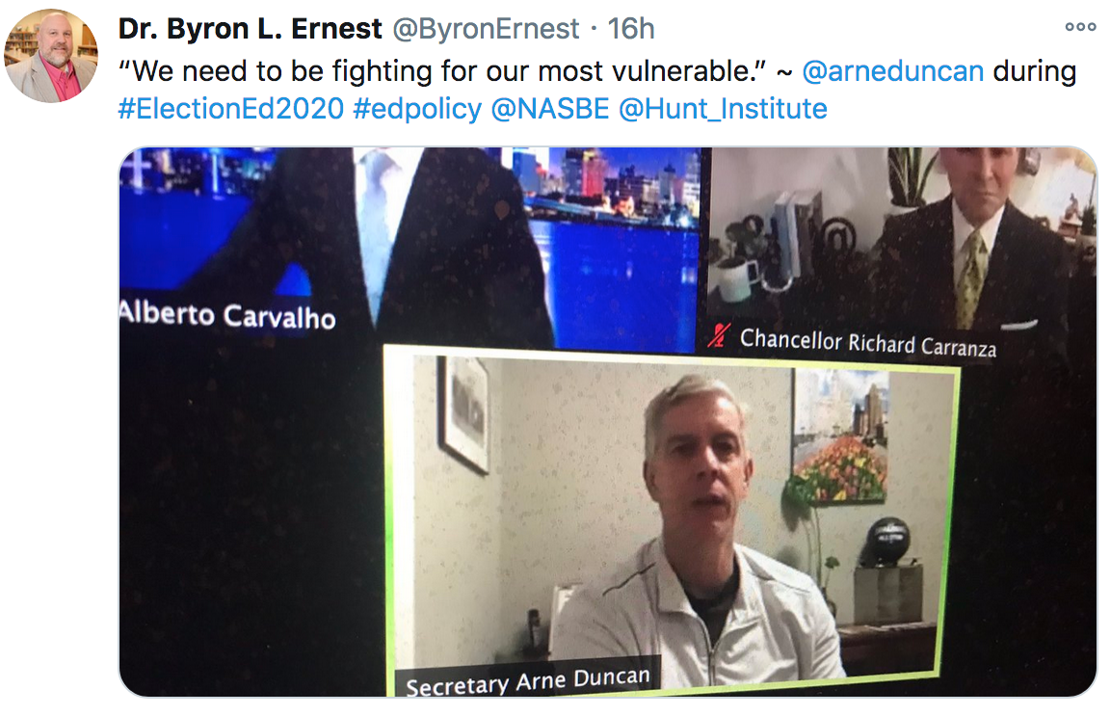Click the tulip painting behind Arne Duncan

coord(840,437)
